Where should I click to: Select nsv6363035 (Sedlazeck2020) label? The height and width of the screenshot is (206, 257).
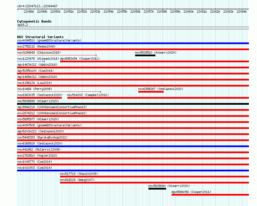(x=40, y=95)
